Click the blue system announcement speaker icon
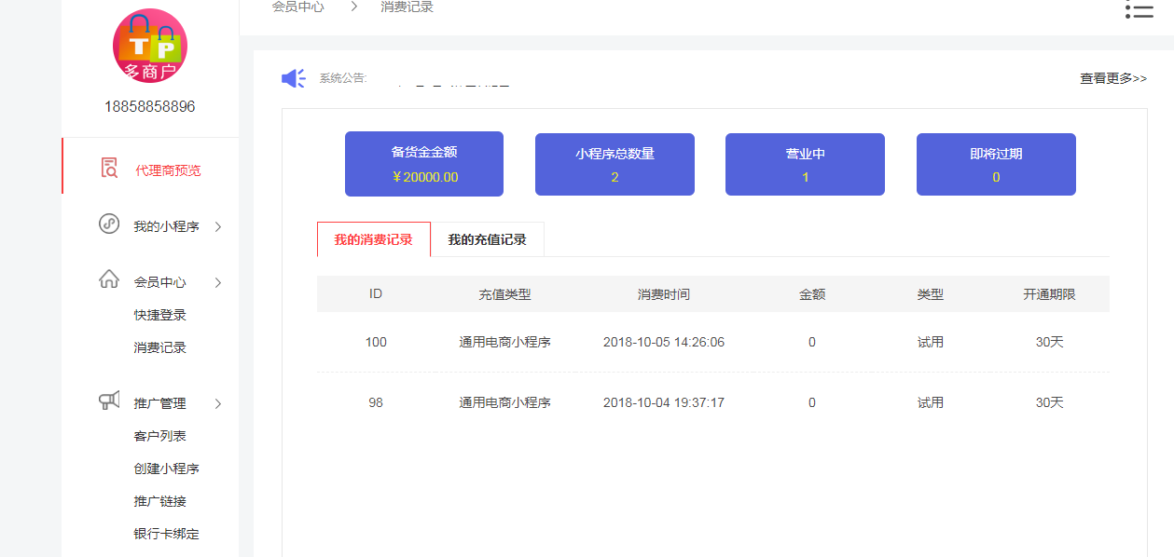 (x=294, y=78)
